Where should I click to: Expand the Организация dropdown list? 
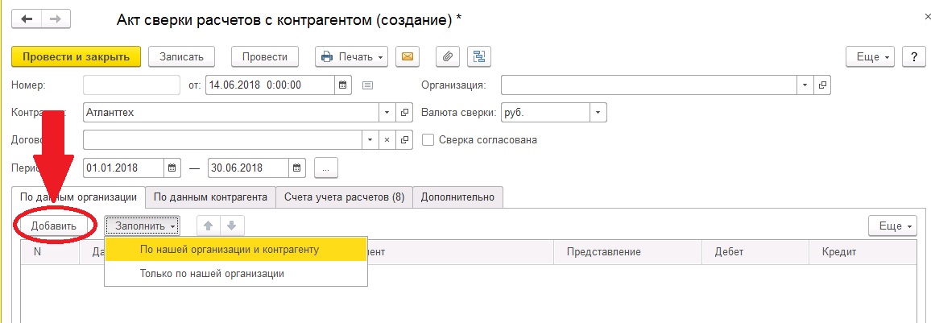tap(806, 85)
